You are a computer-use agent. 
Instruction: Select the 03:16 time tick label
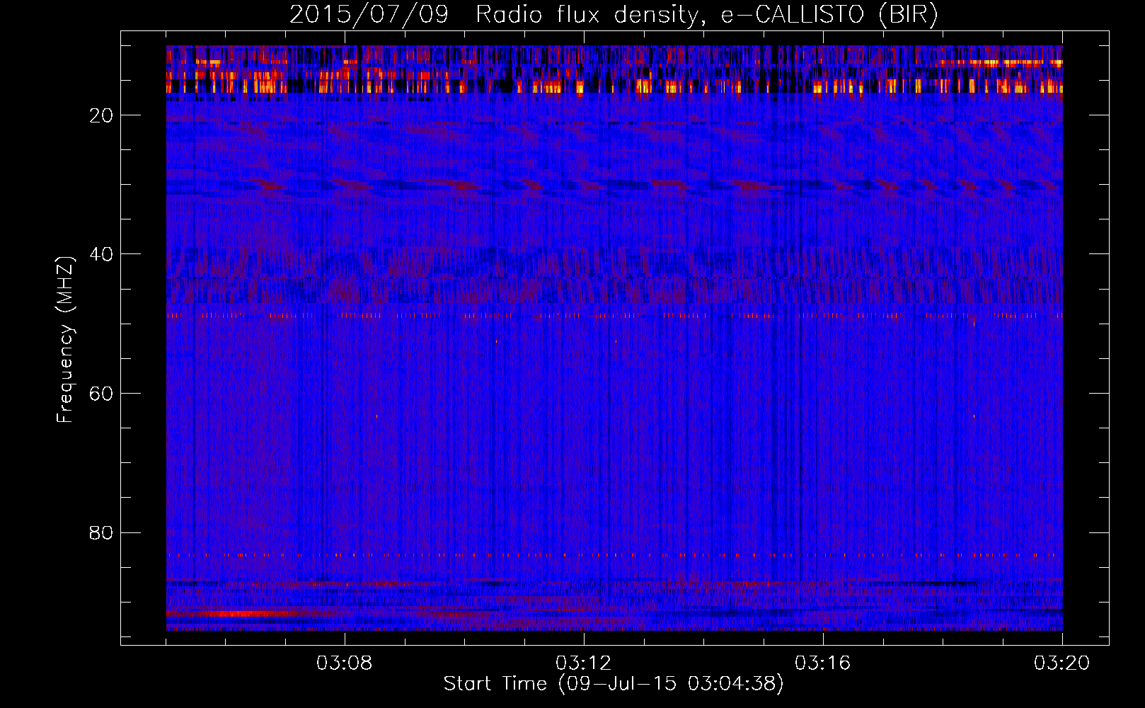coord(823,663)
